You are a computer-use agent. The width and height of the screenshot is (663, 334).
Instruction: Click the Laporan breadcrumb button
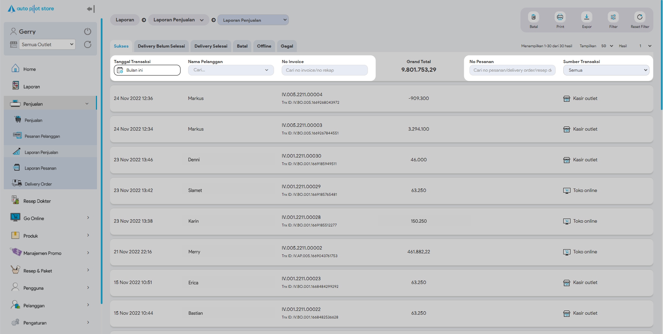tap(125, 20)
